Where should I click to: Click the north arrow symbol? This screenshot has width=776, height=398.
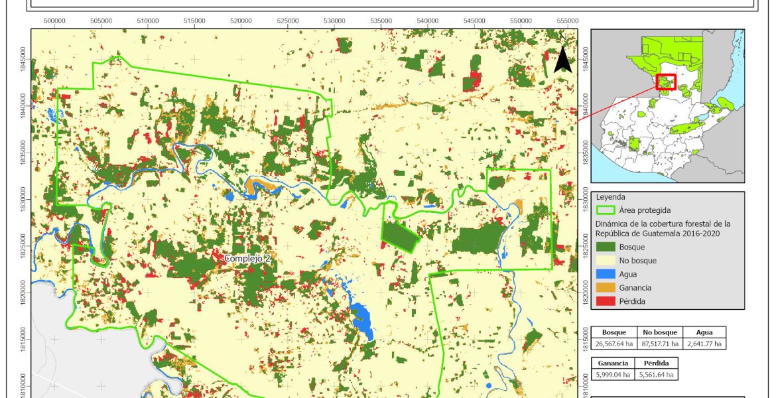tap(562, 60)
